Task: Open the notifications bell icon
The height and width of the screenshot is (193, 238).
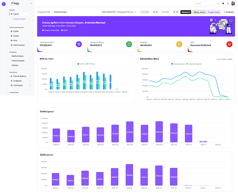Action: point(223,3)
